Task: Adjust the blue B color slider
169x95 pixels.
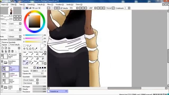Action: click(34, 42)
